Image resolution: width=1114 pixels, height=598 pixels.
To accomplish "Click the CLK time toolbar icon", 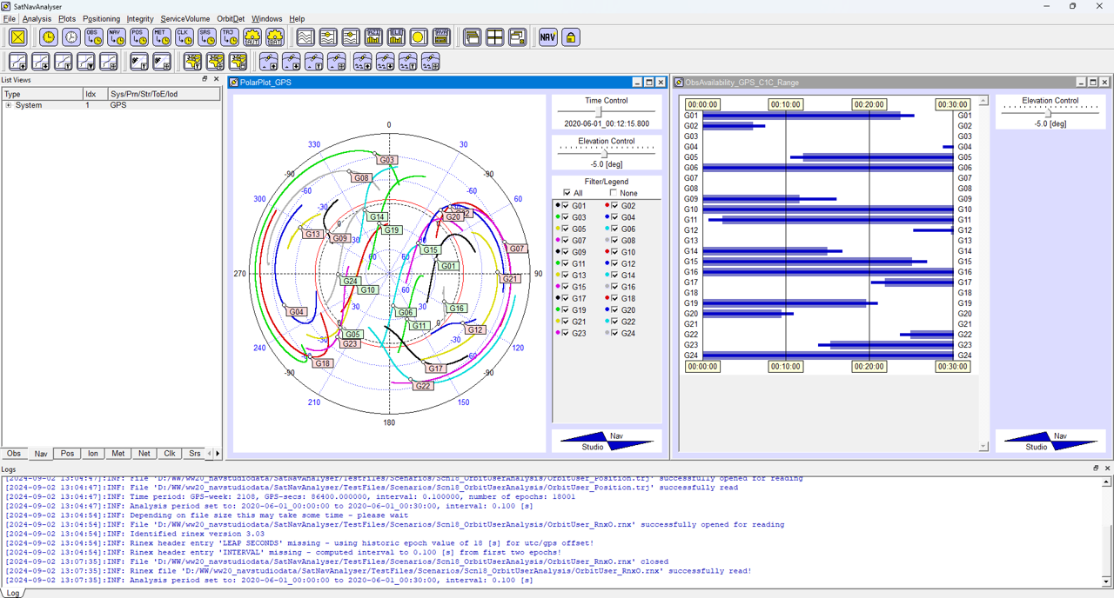I will click(184, 37).
